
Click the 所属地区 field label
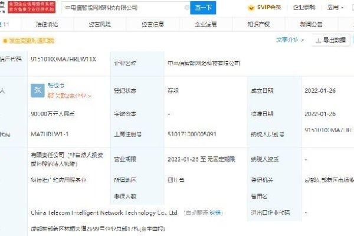tap(125, 180)
